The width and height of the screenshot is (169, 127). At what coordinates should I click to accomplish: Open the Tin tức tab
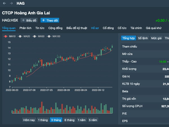tap(40, 28)
